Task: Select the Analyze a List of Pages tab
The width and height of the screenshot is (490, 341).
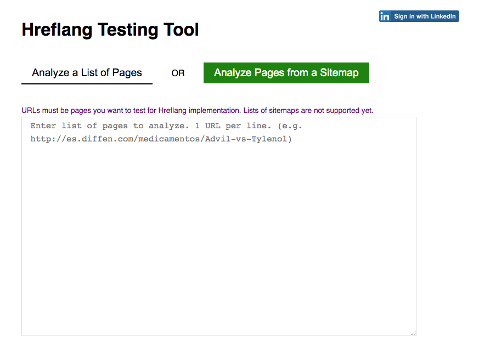Action: coord(87,73)
